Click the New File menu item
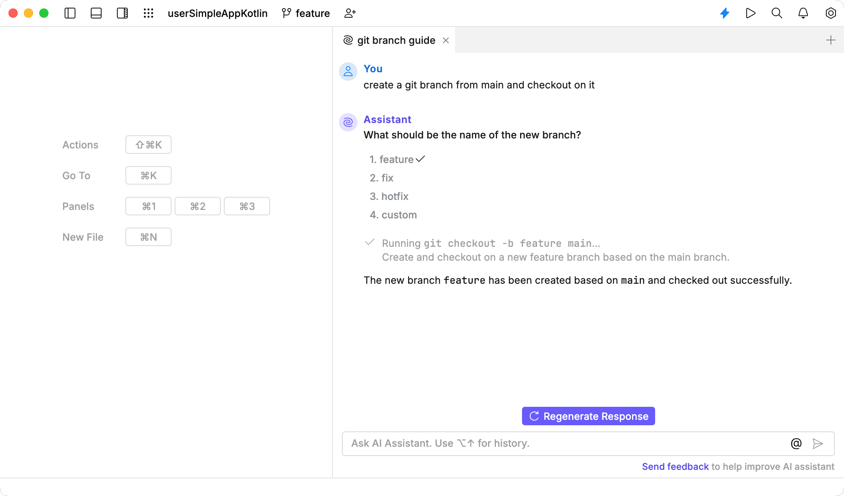Viewport: 844px width, 496px height. (83, 237)
